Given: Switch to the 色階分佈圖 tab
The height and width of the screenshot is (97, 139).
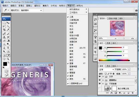Looking at the screenshot, I should pyautogui.click(x=113, y=18).
